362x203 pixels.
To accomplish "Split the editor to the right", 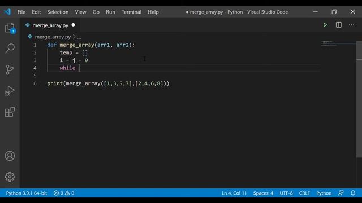I will tap(338, 25).
